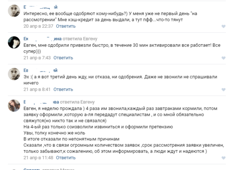Click Ответить under the 11:48 comment
Screen dimensions: 232x170
click(66, 158)
